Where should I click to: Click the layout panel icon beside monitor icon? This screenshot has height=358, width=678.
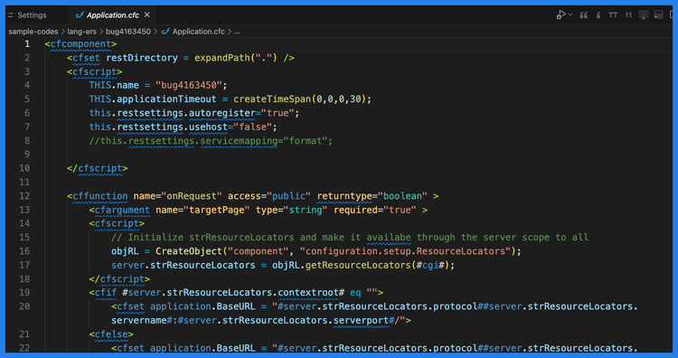658,14
